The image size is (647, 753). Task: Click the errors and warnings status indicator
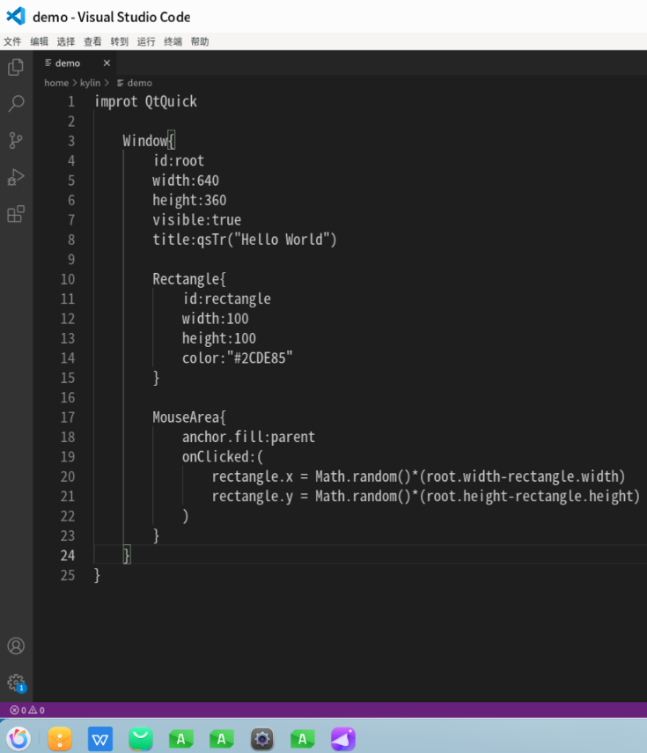click(27, 710)
